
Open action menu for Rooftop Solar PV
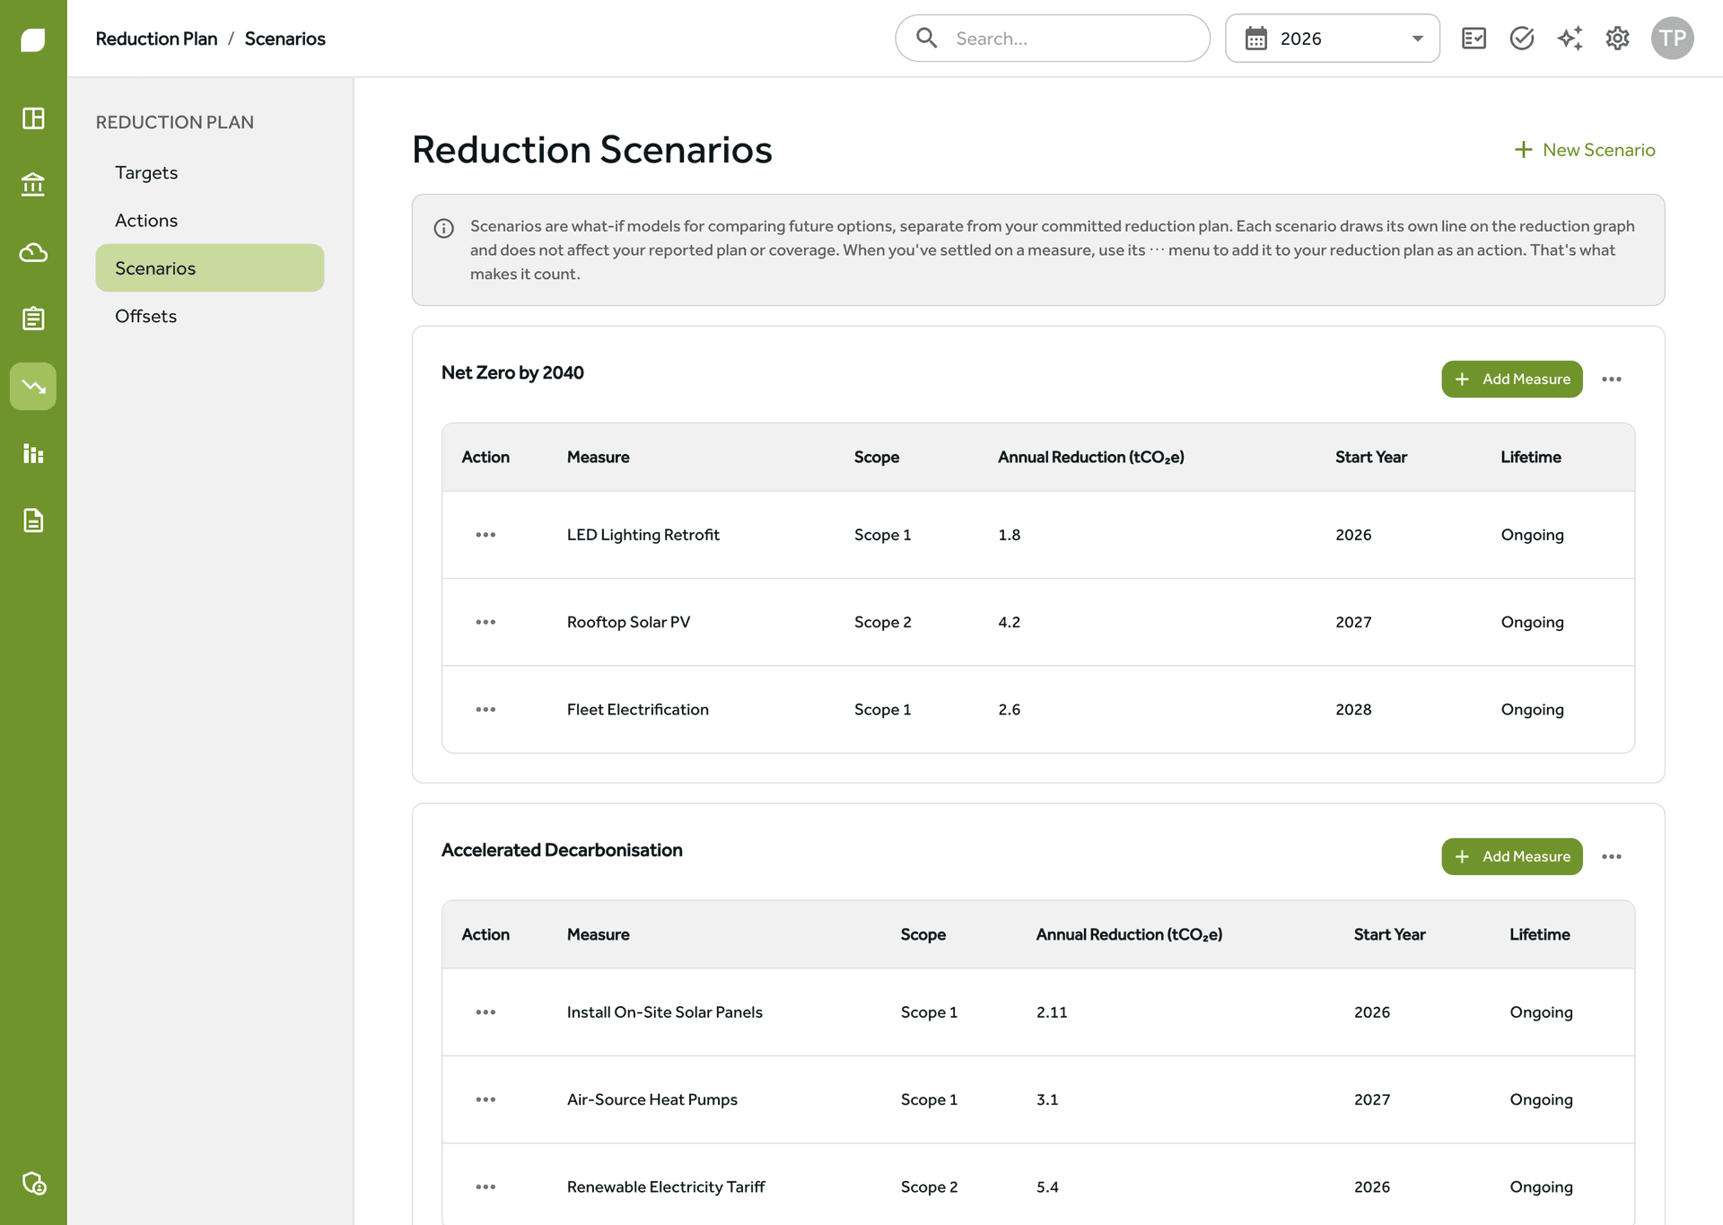click(485, 622)
